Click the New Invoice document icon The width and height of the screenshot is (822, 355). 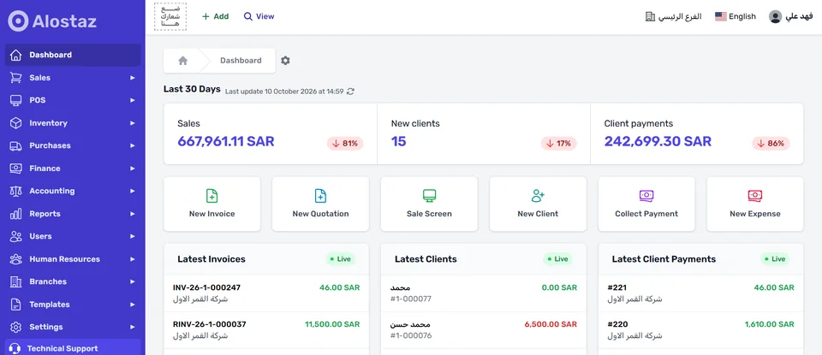pyautogui.click(x=211, y=196)
